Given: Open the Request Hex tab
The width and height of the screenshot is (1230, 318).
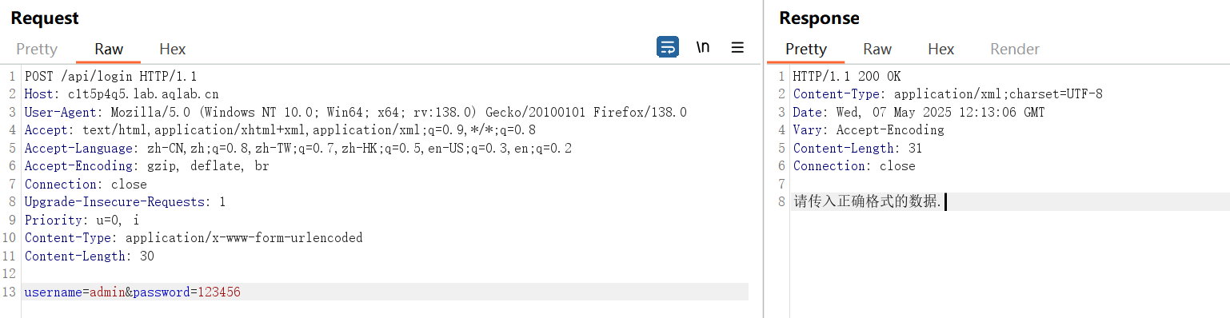Looking at the screenshot, I should 173,50.
